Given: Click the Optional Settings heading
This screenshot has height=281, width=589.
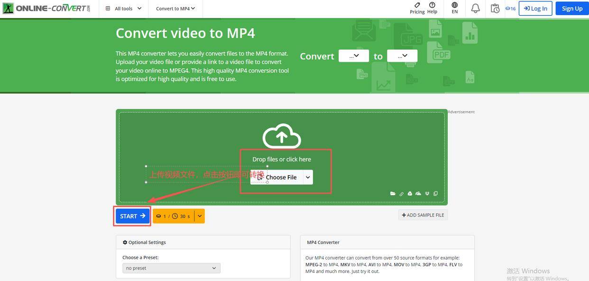Looking at the screenshot, I should (145, 242).
